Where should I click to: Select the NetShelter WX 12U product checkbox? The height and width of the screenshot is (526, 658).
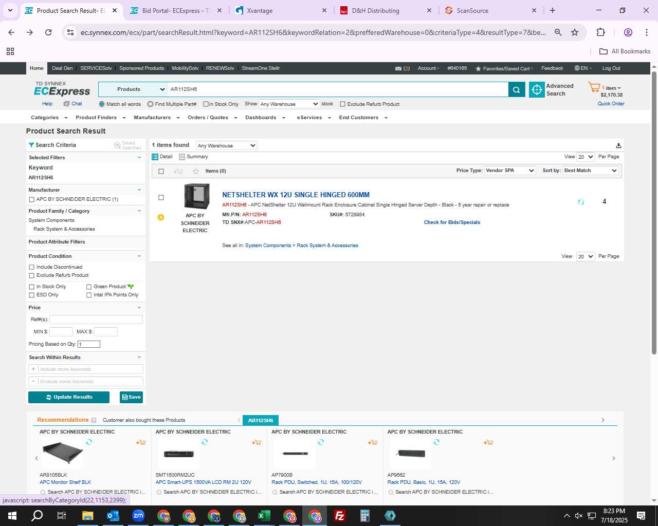click(161, 198)
